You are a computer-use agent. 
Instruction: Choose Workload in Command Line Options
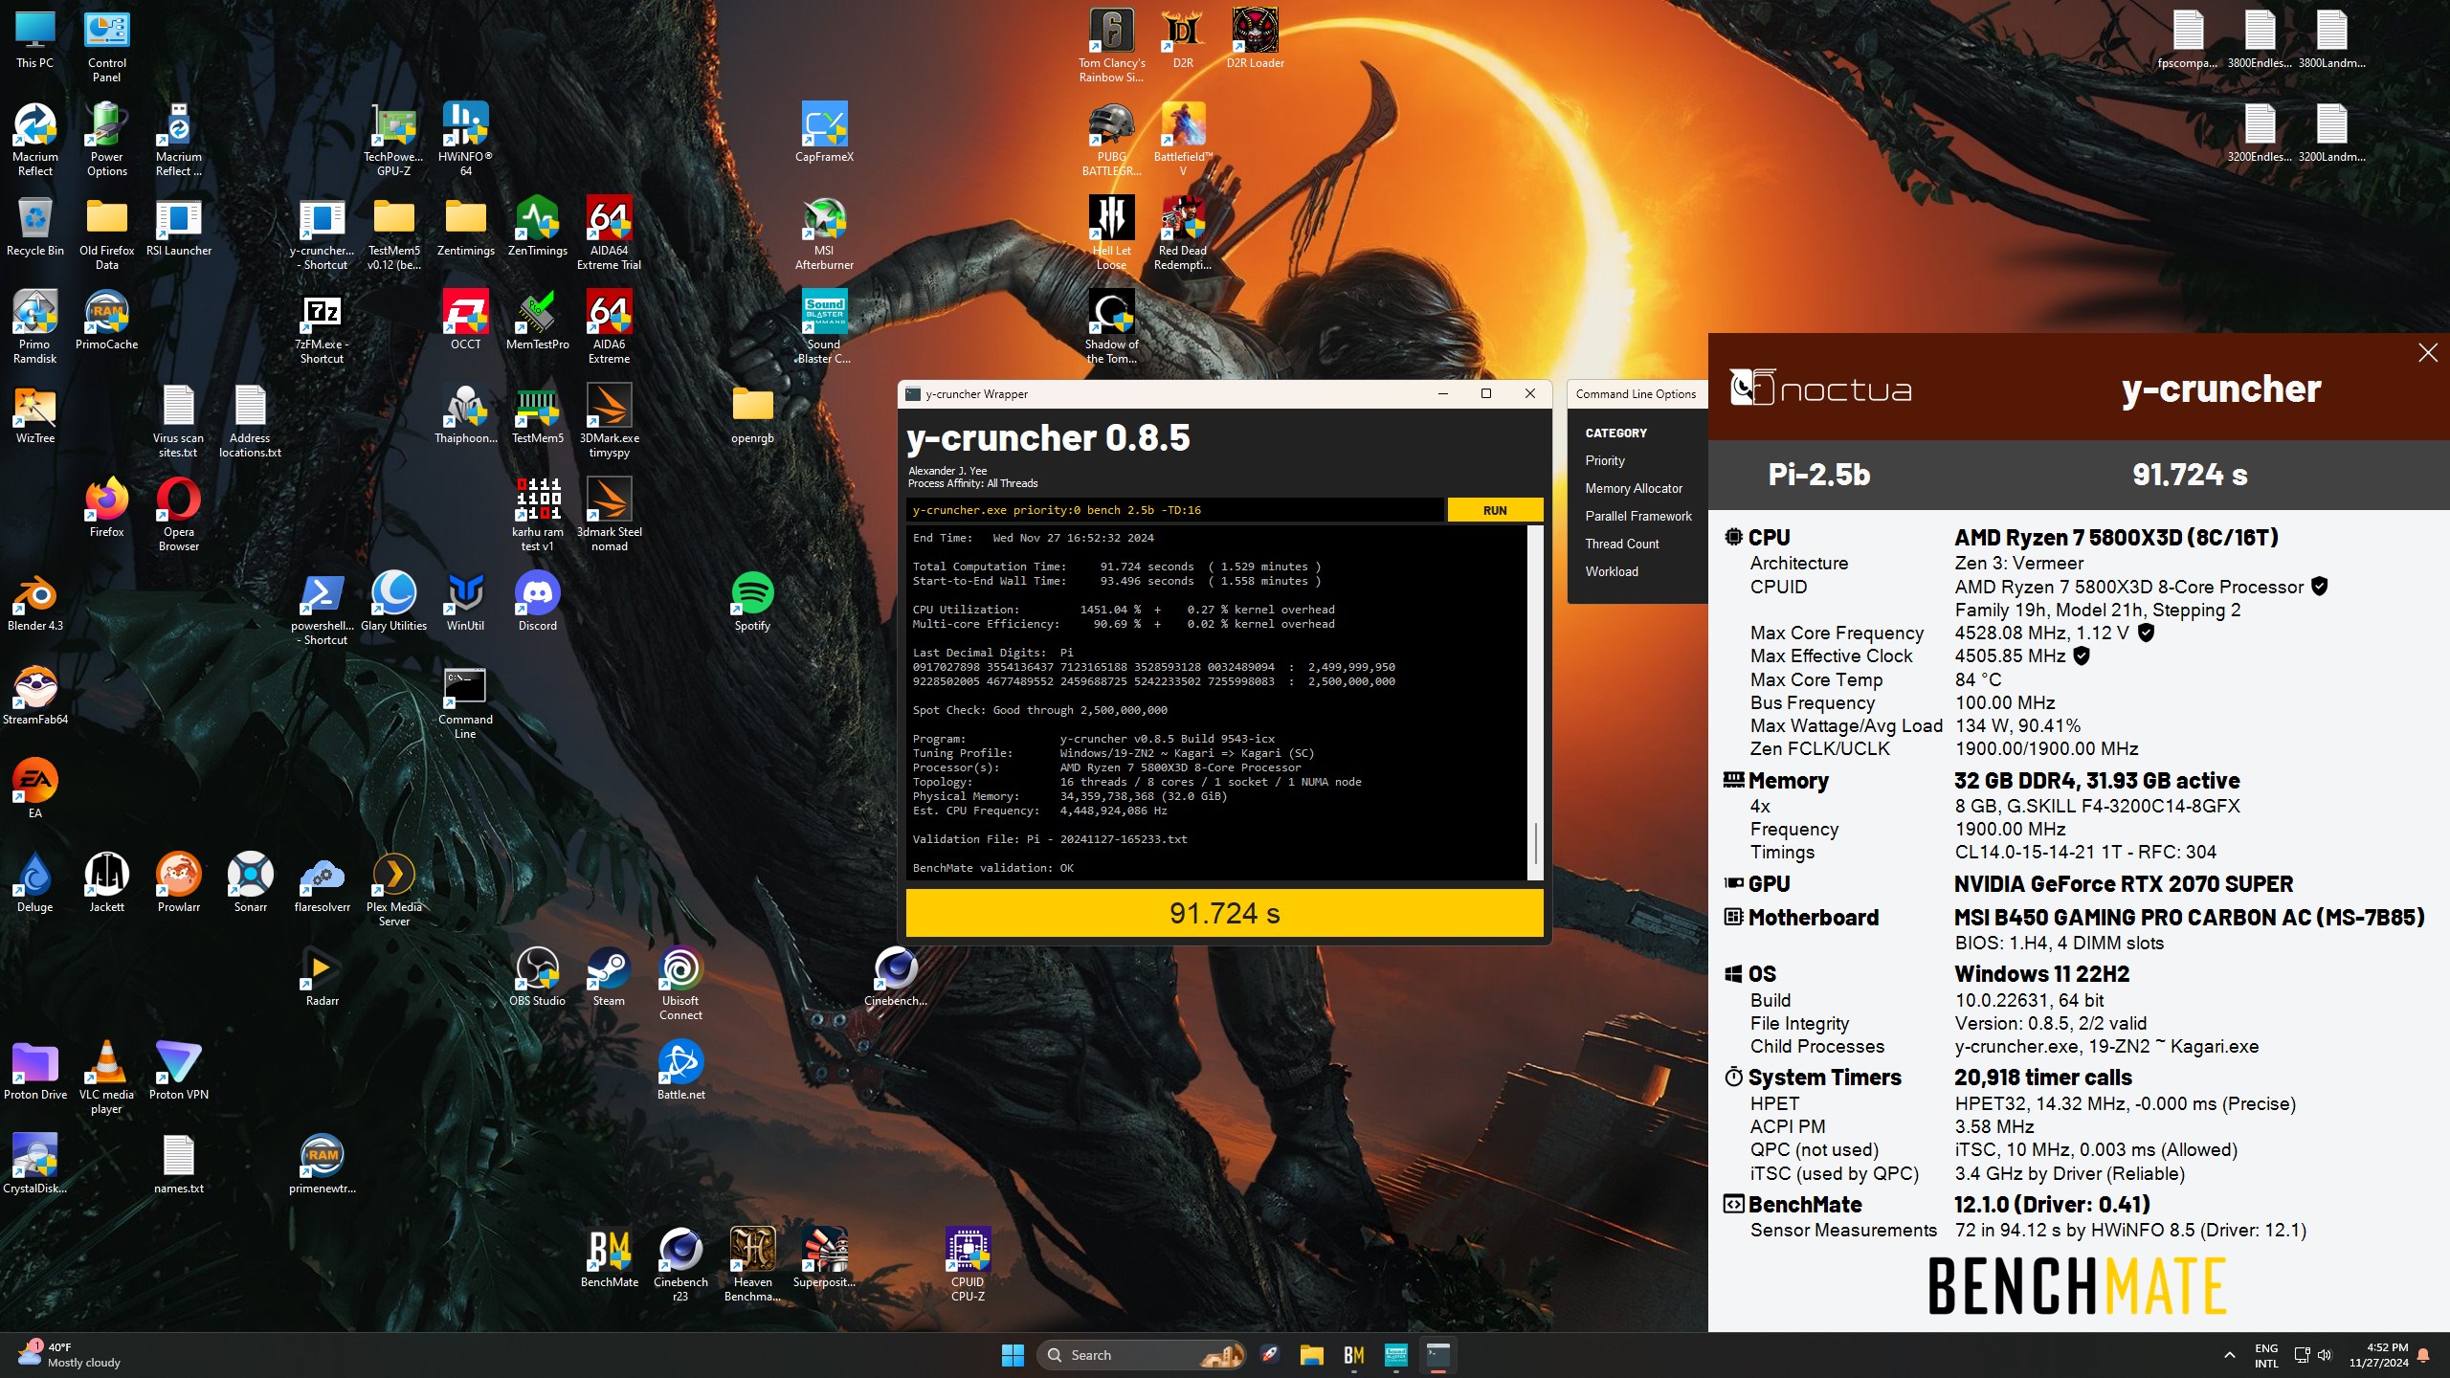(x=1611, y=571)
